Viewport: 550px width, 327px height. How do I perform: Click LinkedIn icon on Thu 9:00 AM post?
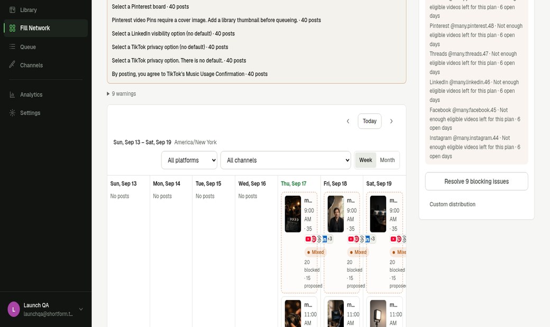click(325, 239)
